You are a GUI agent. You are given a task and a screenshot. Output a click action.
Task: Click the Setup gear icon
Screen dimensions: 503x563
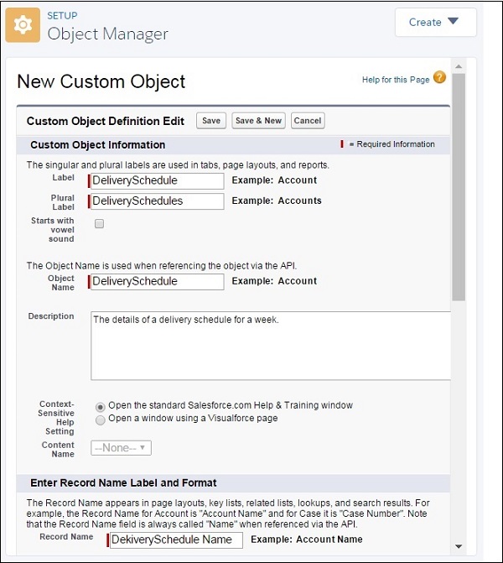tap(23, 25)
